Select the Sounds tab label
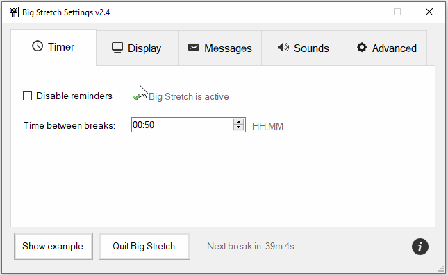This screenshot has height=275, width=448. [x=311, y=48]
